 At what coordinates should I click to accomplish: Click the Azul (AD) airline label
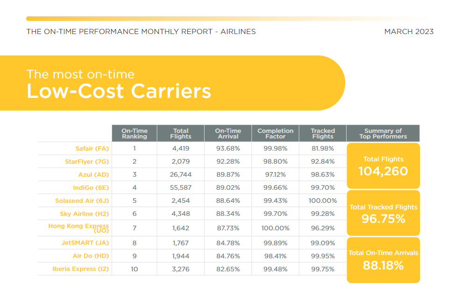pyautogui.click(x=93, y=175)
